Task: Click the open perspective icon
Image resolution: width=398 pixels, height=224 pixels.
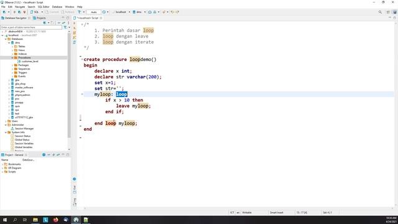Action: (388, 12)
